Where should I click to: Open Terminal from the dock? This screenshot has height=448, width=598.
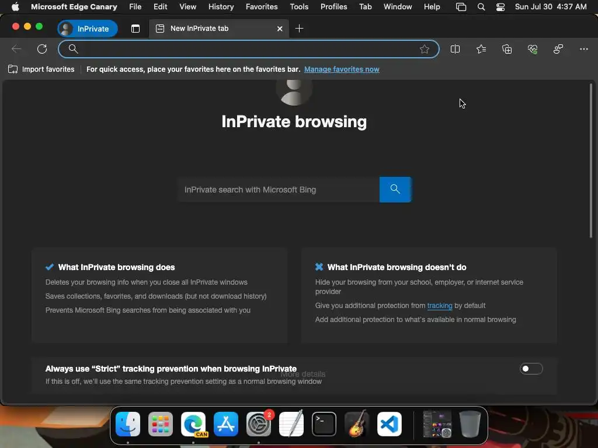(324, 424)
